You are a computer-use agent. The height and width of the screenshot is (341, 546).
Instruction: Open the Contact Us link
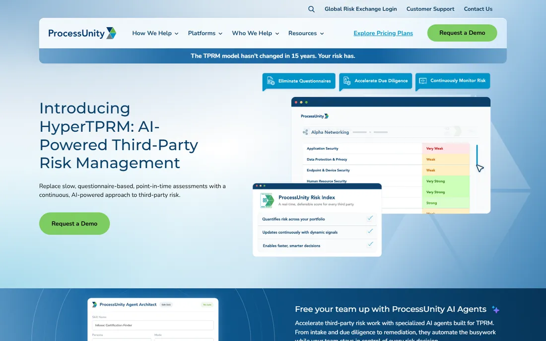click(x=478, y=9)
